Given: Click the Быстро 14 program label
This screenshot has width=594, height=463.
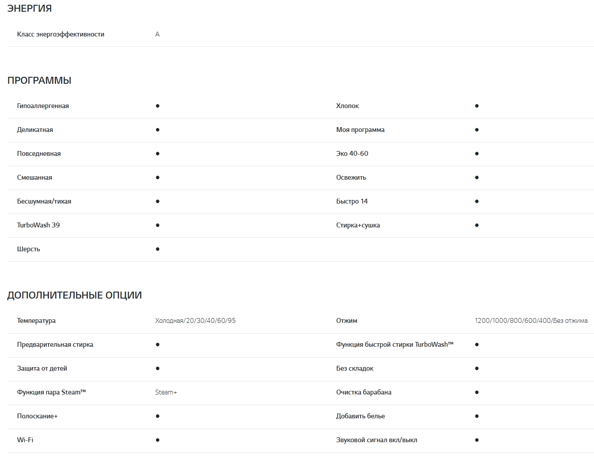Looking at the screenshot, I should (x=352, y=201).
